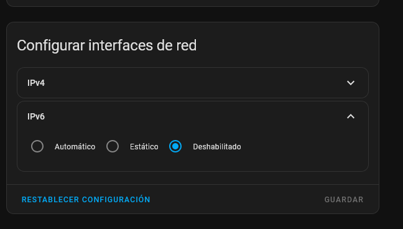Image resolution: width=403 pixels, height=229 pixels.
Task: Click the partially visible card at the top
Action: [x=193, y=3]
